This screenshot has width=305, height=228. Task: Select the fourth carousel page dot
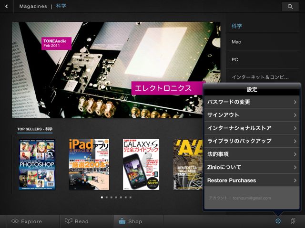click(x=116, y=198)
